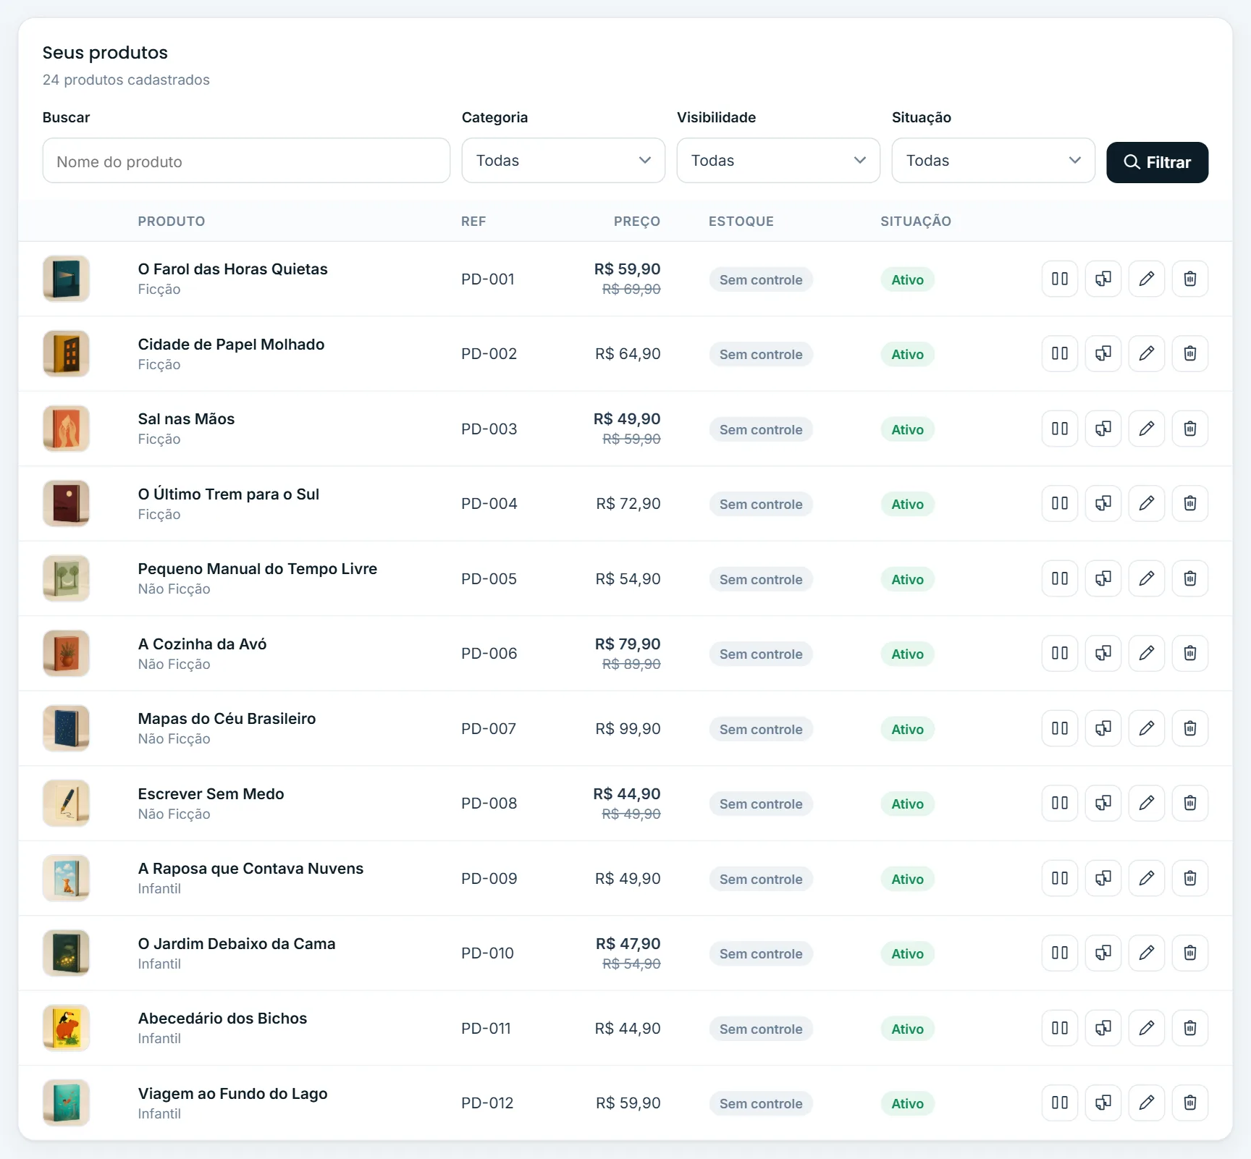Click reference PD-009

[489, 879]
